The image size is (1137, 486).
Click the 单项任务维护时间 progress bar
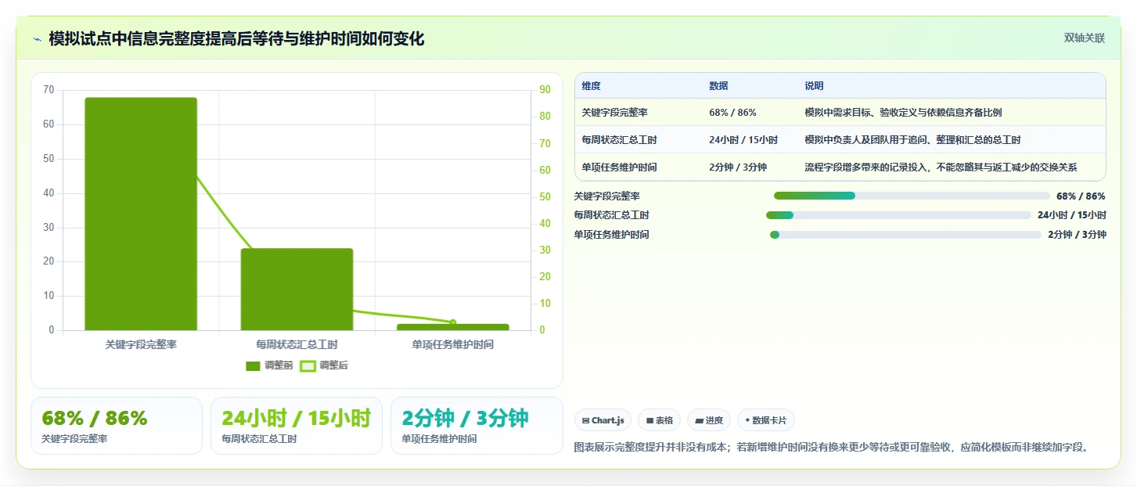(x=905, y=235)
